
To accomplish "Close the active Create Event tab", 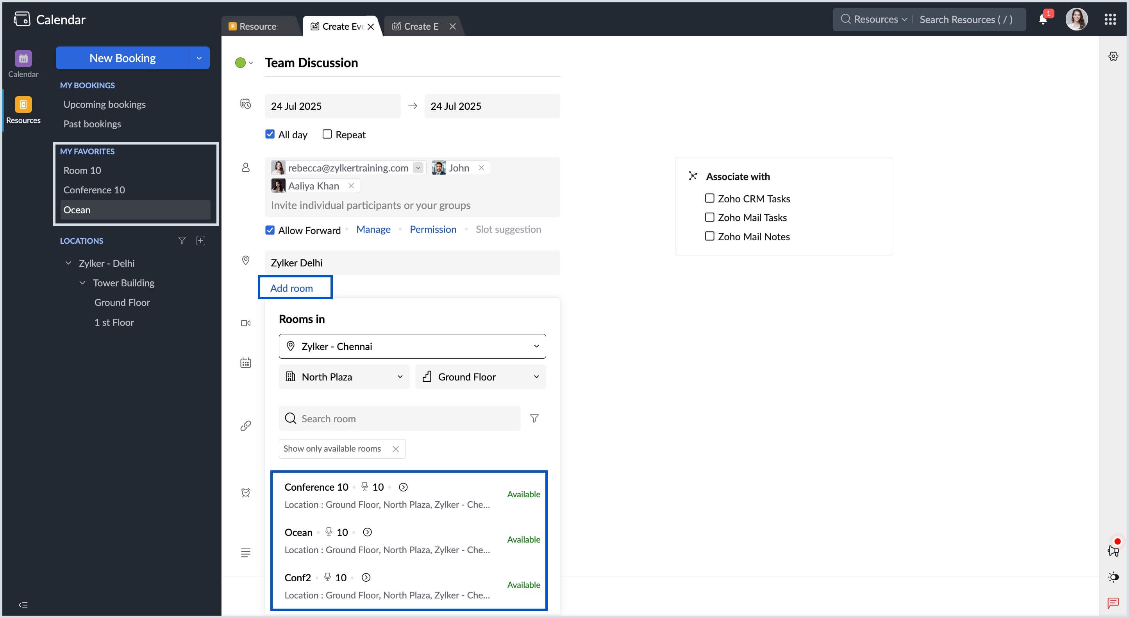I will [x=371, y=27].
